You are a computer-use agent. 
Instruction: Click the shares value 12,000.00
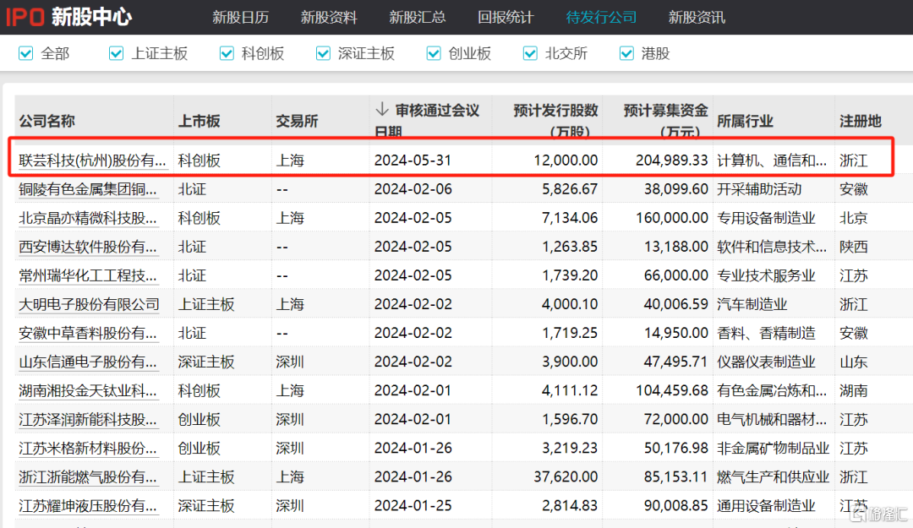[x=566, y=160]
